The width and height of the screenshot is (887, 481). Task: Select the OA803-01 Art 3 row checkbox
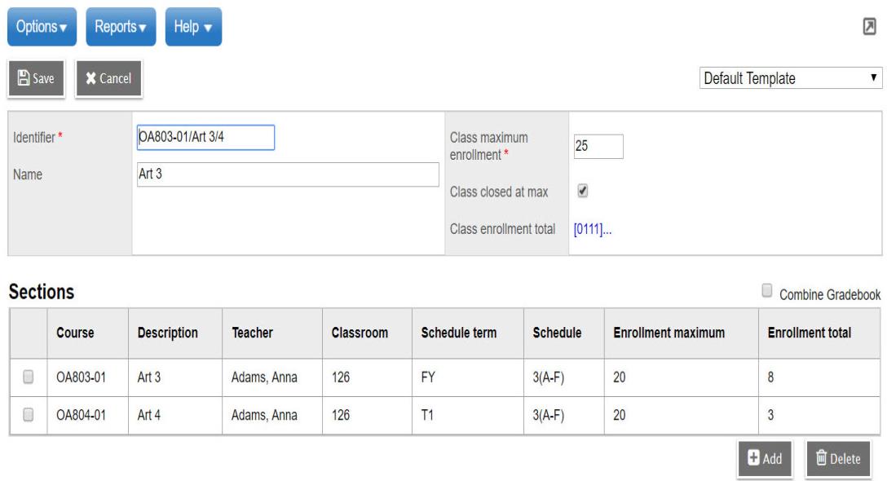click(x=29, y=377)
